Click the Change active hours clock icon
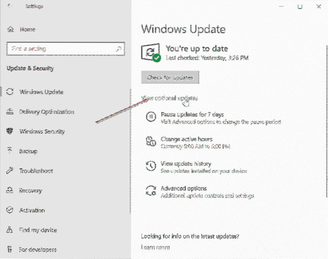Image resolution: width=328 pixels, height=259 pixels. (x=151, y=142)
